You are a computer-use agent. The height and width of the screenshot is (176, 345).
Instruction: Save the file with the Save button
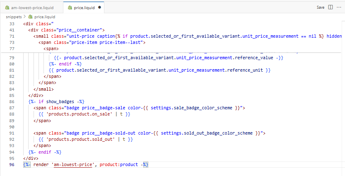coord(321,7)
